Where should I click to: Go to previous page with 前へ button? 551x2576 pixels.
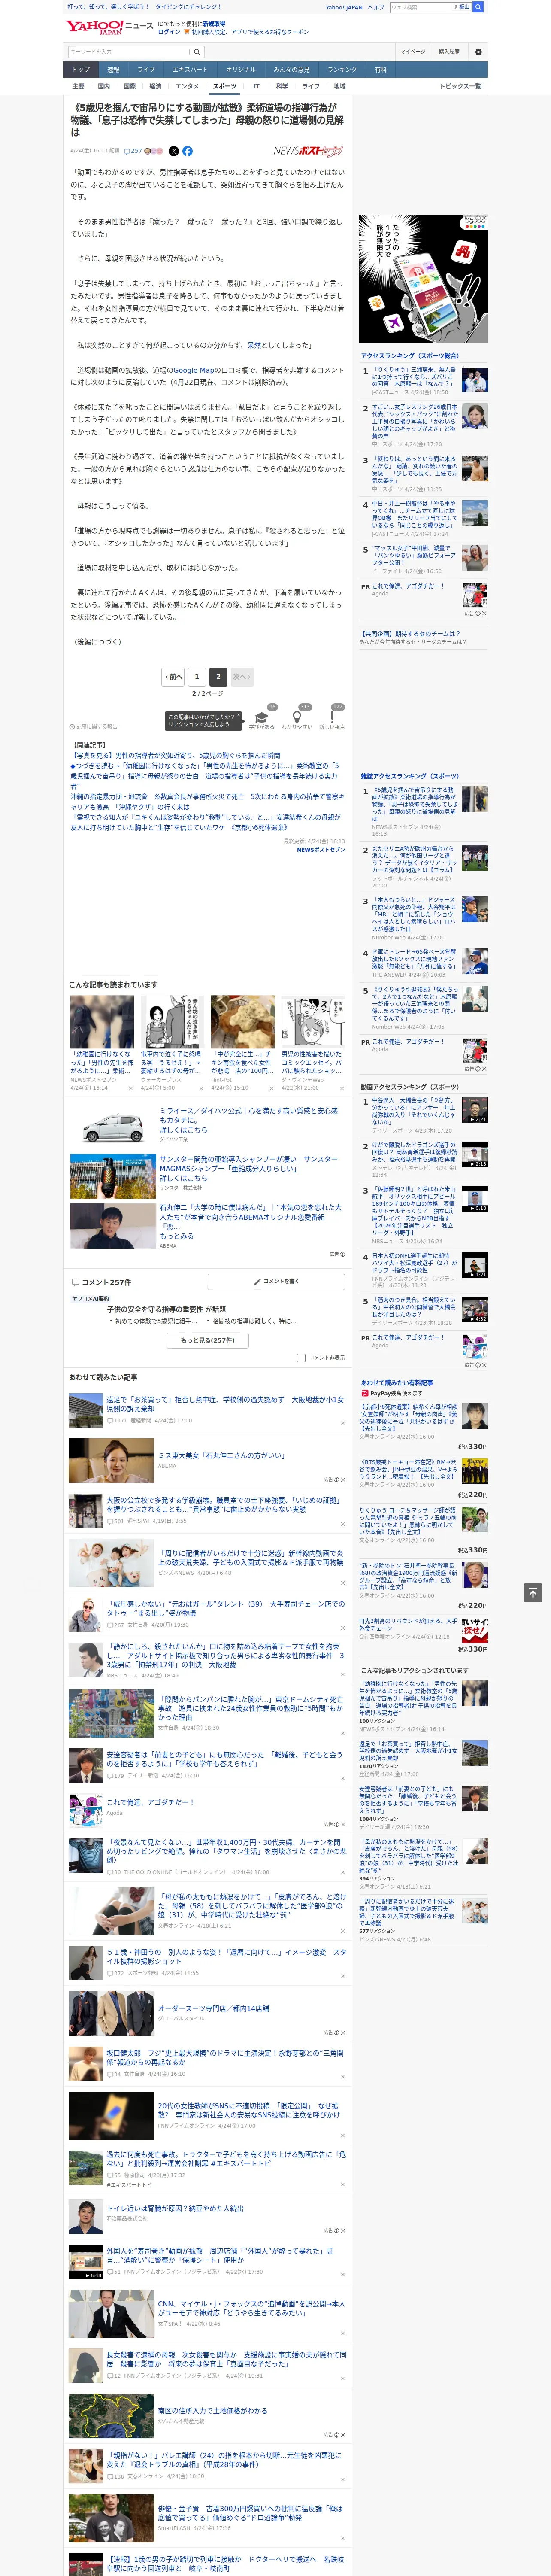(174, 677)
